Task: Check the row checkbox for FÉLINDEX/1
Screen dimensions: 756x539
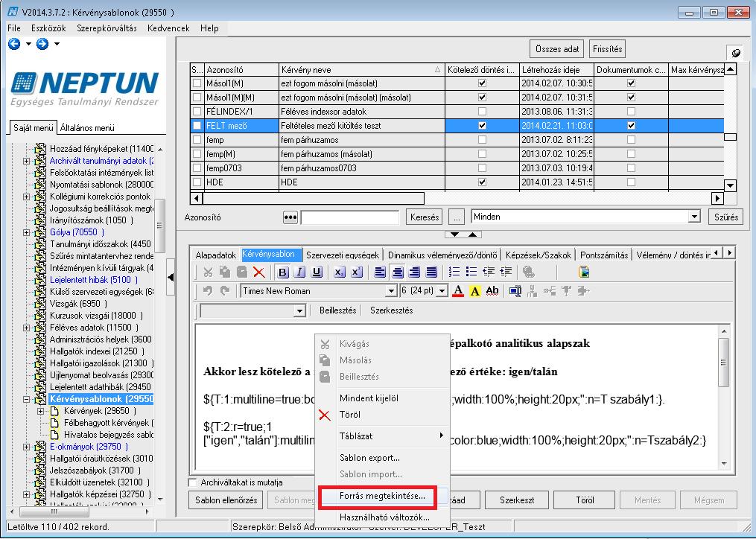Action: point(197,112)
